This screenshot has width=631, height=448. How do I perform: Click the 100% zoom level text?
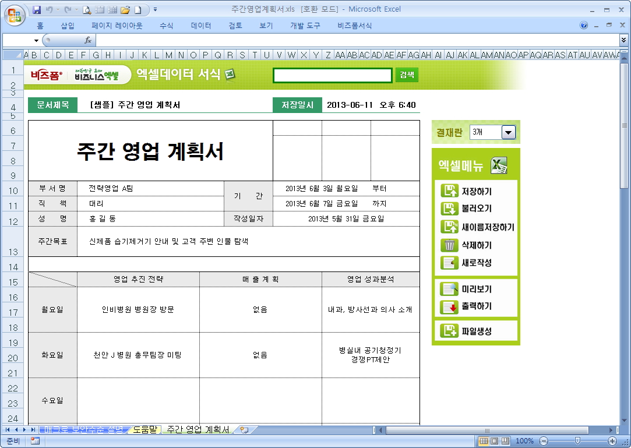524,441
